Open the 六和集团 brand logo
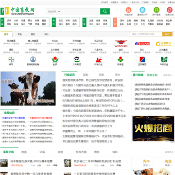Image resolution: width=175 pixels, height=175 pixels. (77, 59)
